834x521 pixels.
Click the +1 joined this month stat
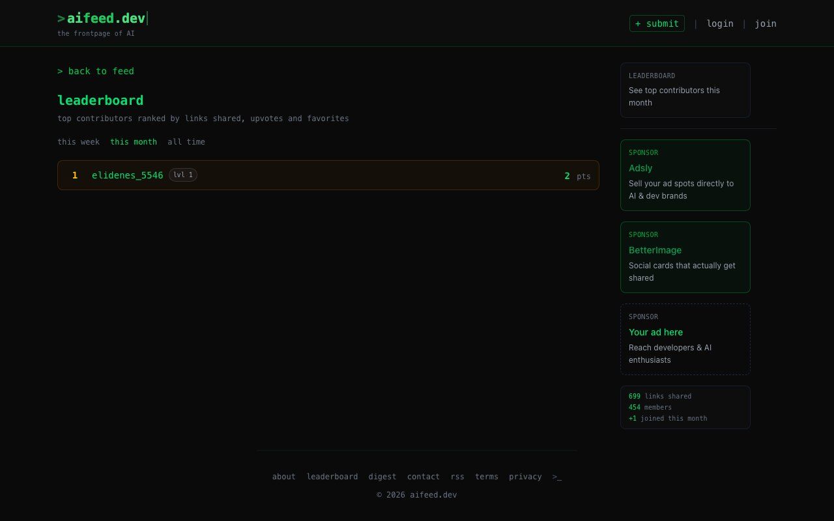[x=668, y=418]
